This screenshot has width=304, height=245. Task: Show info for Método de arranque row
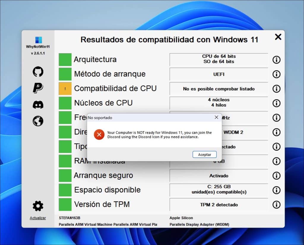276,74
